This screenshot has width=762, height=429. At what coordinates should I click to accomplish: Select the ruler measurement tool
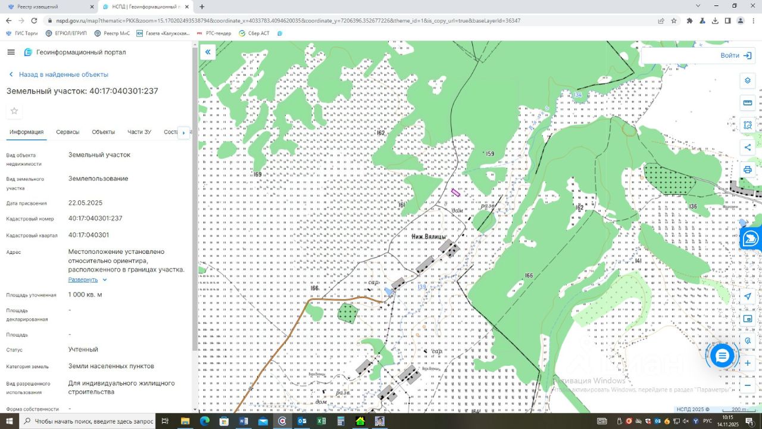pyautogui.click(x=748, y=103)
